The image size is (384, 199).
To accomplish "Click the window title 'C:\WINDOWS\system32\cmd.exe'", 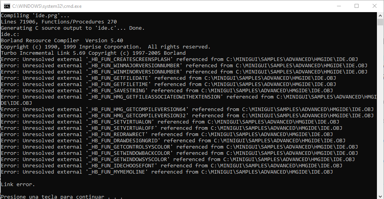I will (47, 6).
